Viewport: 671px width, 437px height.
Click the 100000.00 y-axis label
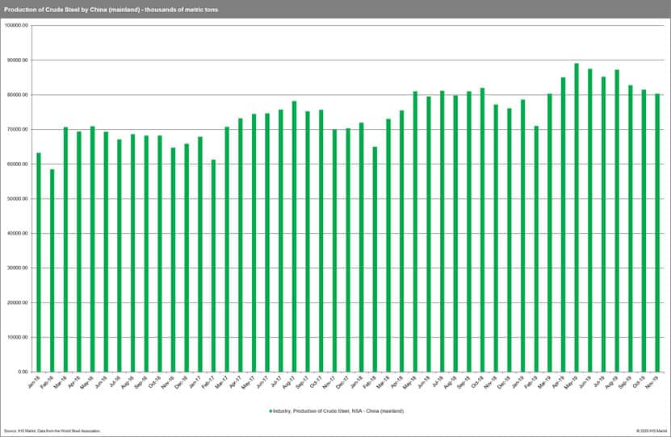coord(17,26)
